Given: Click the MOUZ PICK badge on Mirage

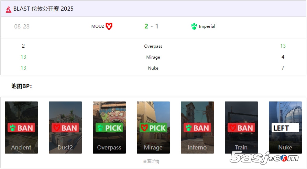Looking at the screenshot, I should click(153, 128).
